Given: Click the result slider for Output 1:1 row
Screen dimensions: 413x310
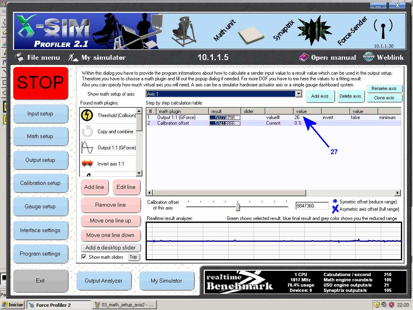Looking at the screenshot, I should click(225, 117).
